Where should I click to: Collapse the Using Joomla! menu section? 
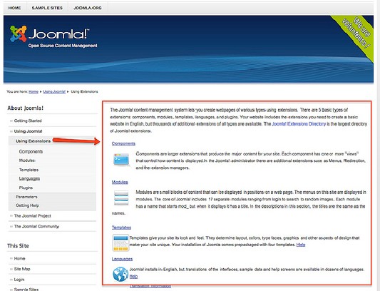coord(28,131)
